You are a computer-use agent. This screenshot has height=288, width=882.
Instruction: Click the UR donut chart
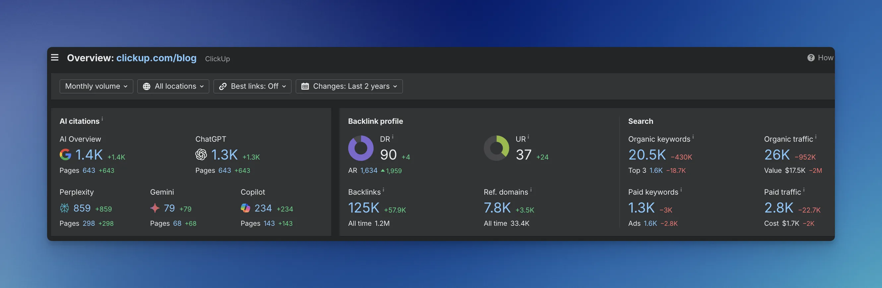[496, 148]
